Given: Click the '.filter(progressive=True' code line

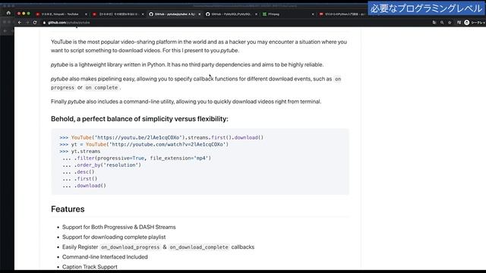Looking at the screenshot, I should coord(137,158).
